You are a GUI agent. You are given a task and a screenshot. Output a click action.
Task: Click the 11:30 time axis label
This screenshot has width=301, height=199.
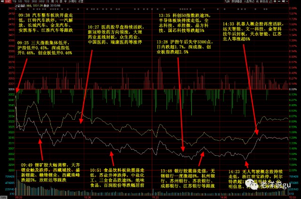pyautogui.click(x=156, y=197)
